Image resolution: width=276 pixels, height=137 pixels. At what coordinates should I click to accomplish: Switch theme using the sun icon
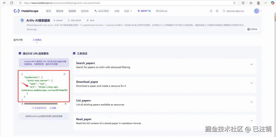coord(211,11)
